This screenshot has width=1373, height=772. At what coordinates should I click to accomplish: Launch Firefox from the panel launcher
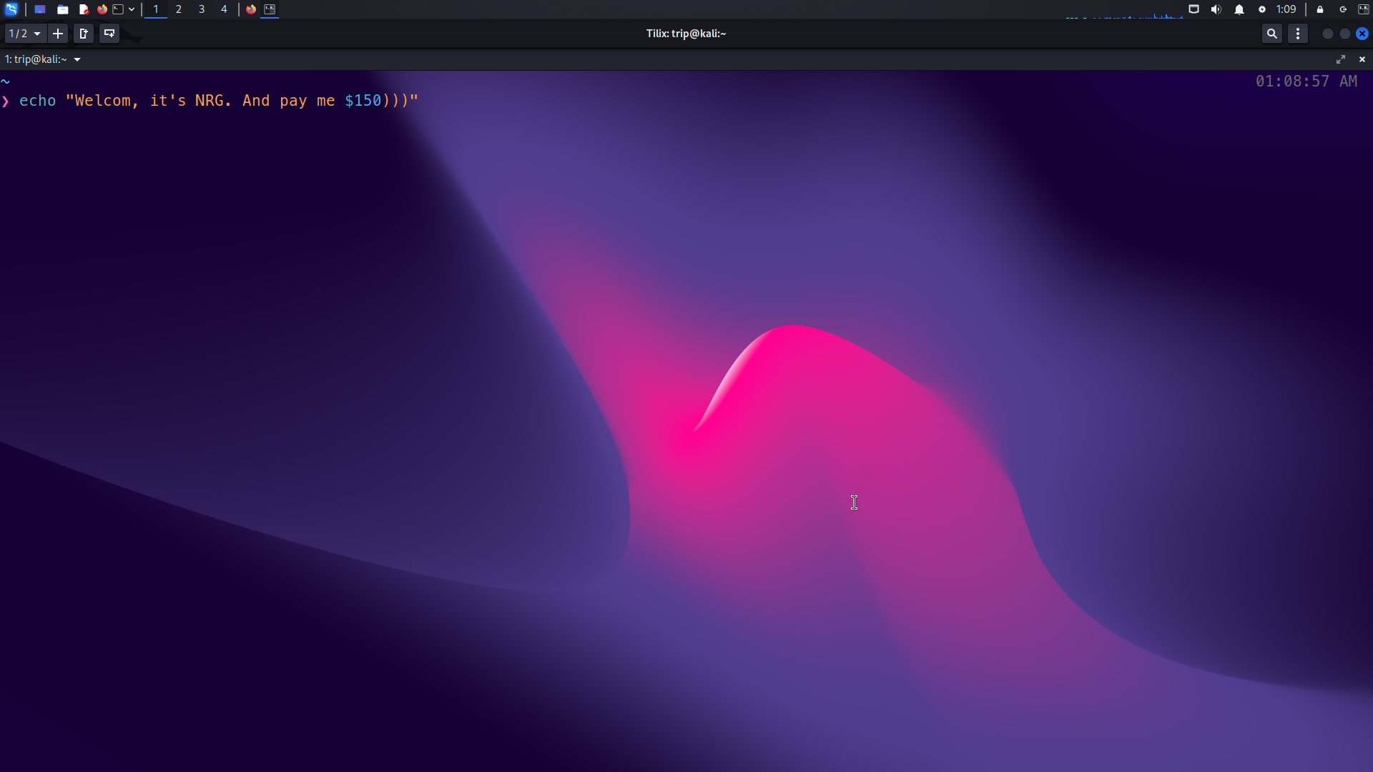(102, 9)
